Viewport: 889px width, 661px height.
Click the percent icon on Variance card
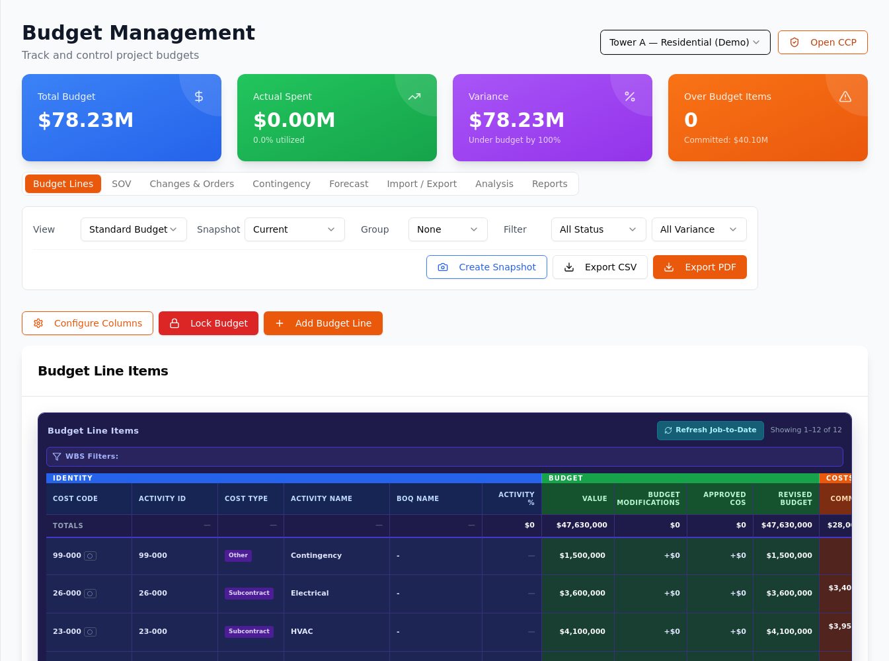click(630, 97)
